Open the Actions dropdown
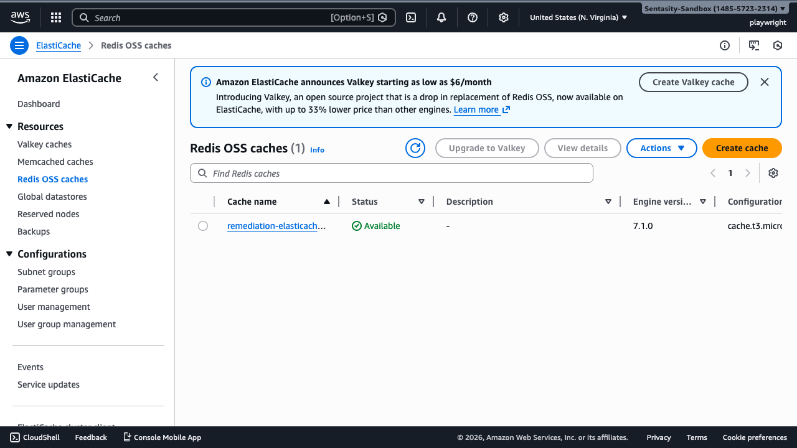Screen dimensions: 797x448 tap(661, 147)
